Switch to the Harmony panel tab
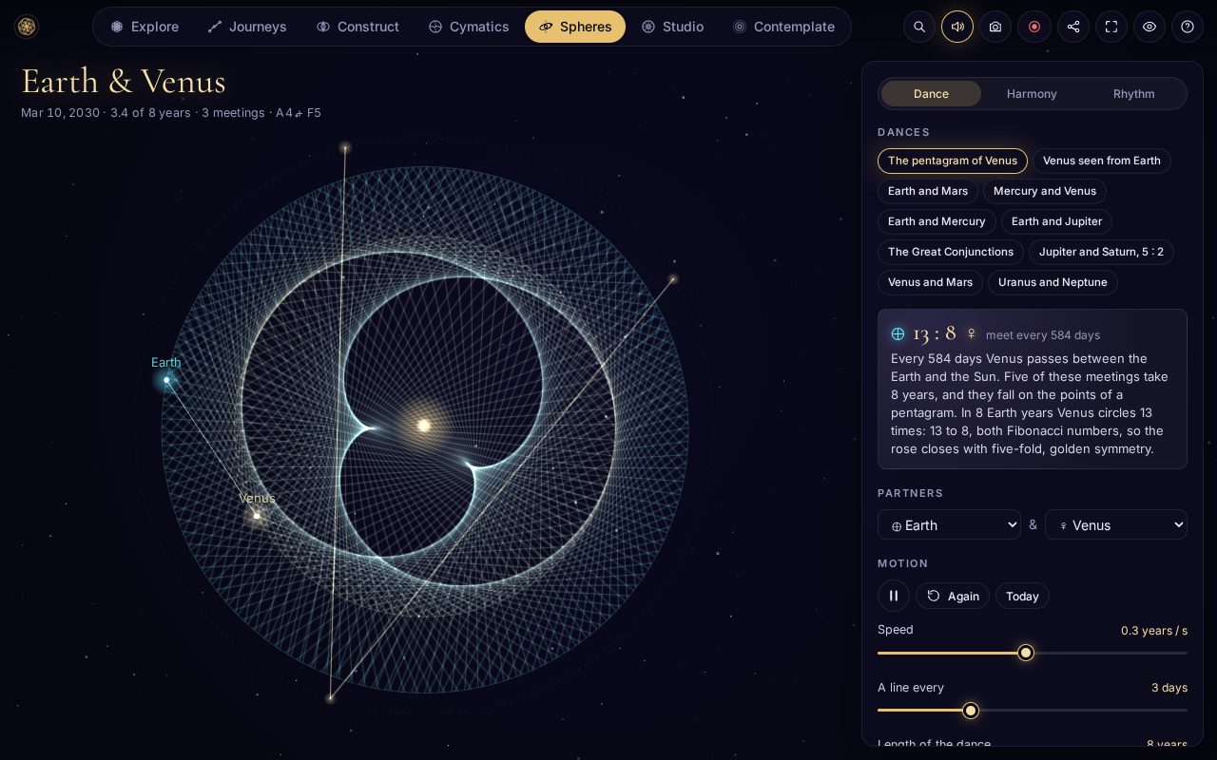Screen dimensions: 1217x760 click(x=1032, y=93)
